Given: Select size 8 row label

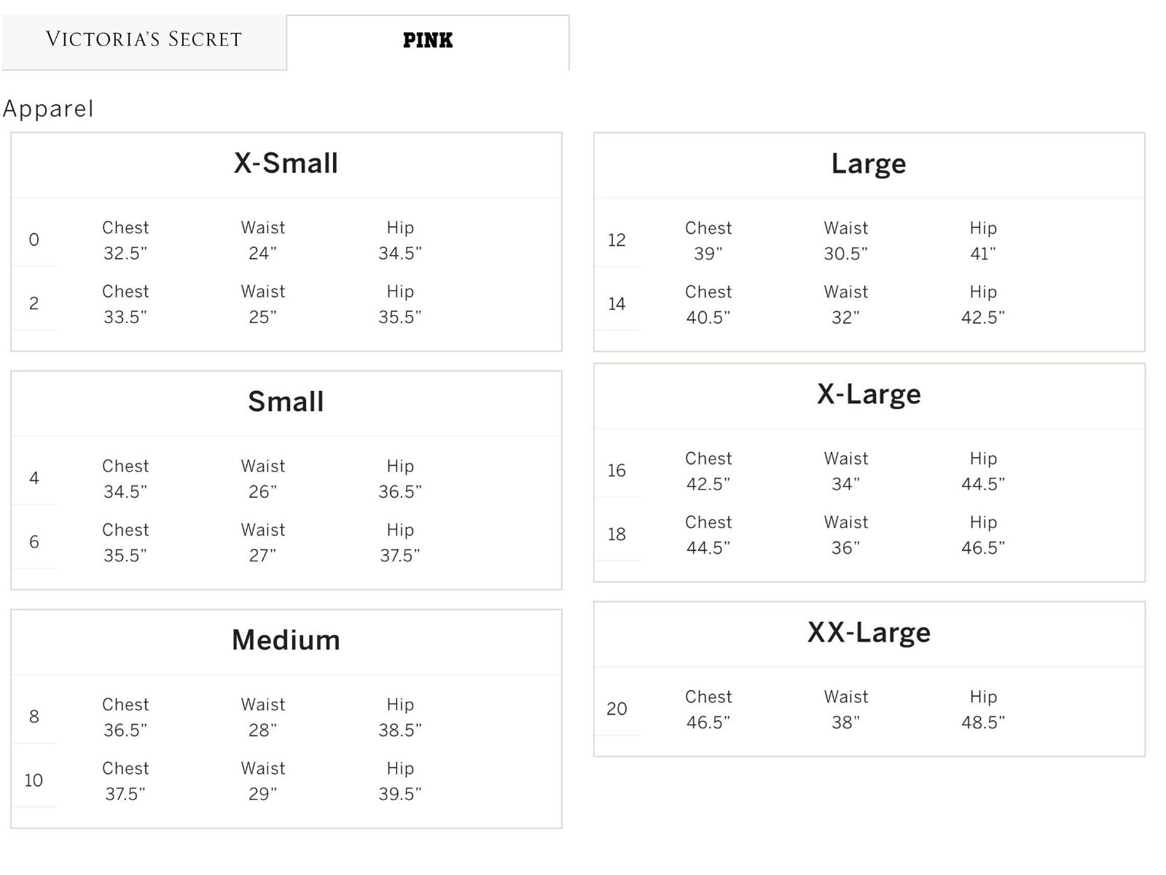Looking at the screenshot, I should pos(34,717).
